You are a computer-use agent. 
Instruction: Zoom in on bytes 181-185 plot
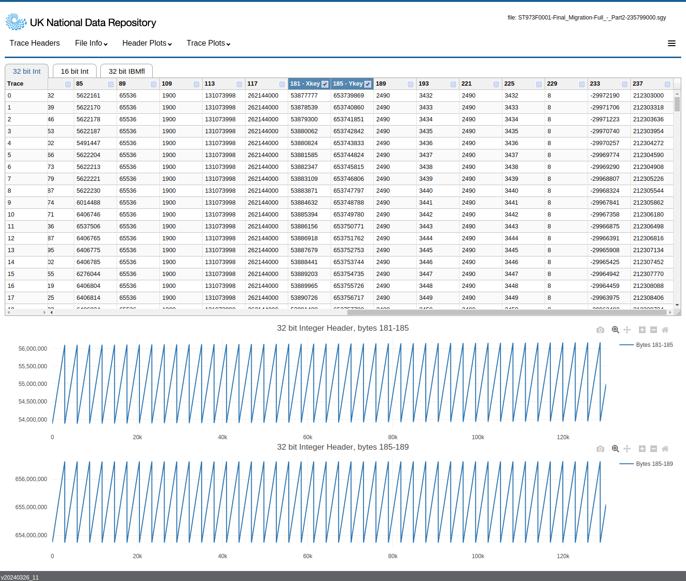642,330
